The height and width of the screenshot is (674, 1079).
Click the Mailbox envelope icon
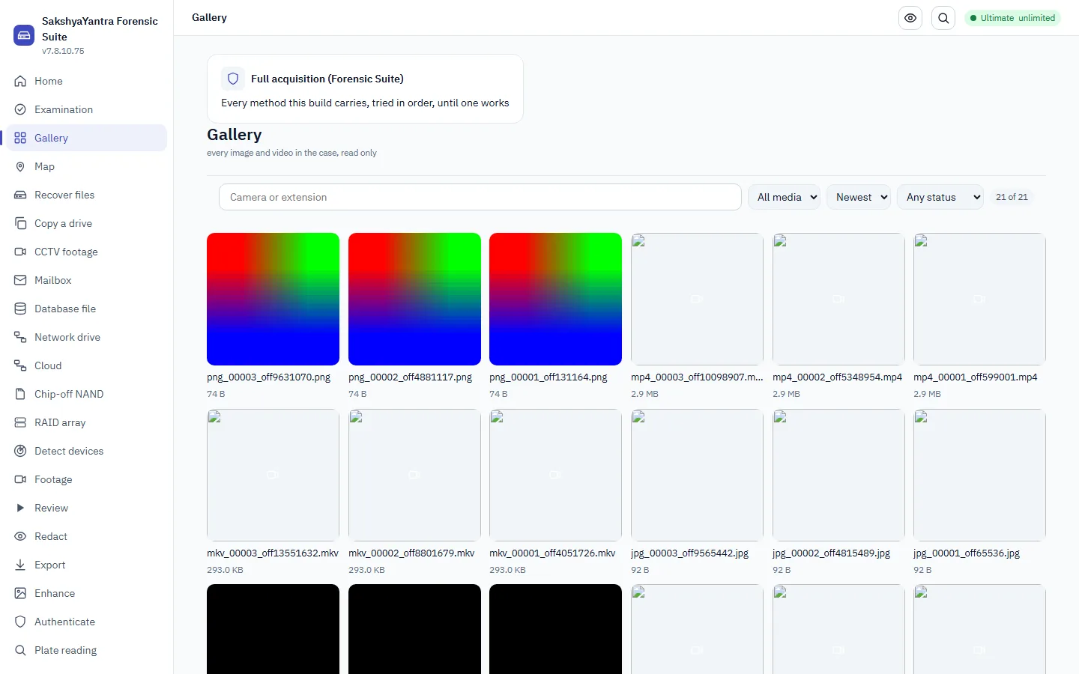point(20,280)
